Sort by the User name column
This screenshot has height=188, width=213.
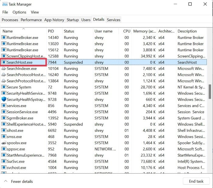point(106,31)
